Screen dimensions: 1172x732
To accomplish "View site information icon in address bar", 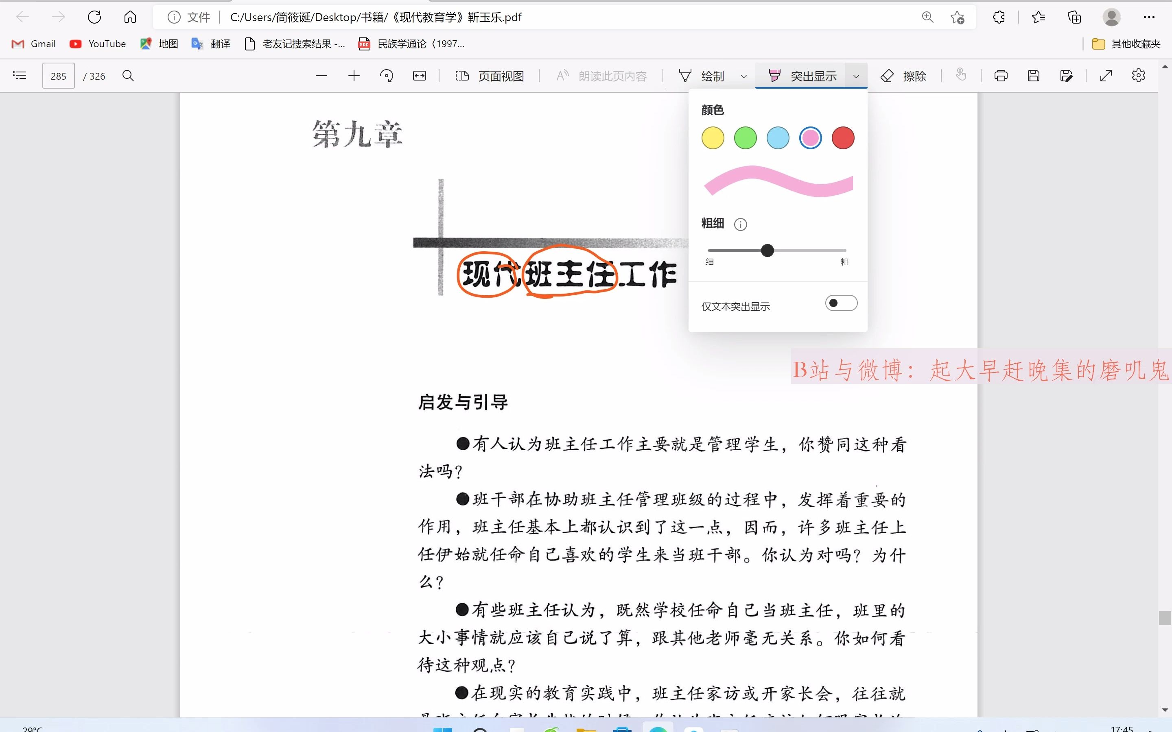I will click(174, 17).
